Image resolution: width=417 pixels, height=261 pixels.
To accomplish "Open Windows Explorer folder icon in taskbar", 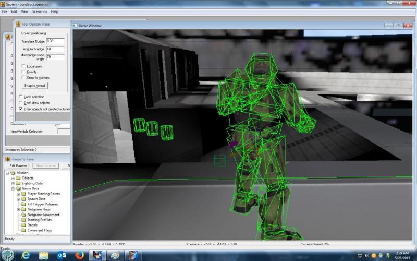I will tap(44, 255).
